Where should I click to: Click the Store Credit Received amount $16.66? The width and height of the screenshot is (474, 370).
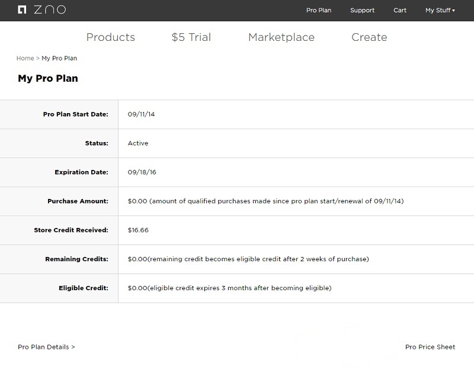click(x=138, y=230)
